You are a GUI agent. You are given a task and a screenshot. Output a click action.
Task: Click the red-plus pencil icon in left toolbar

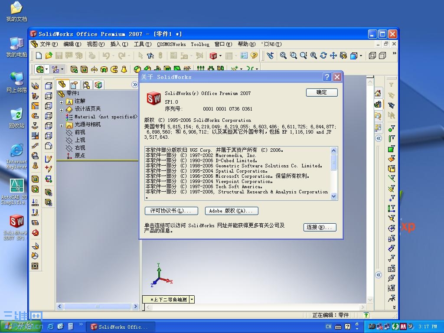49,169
